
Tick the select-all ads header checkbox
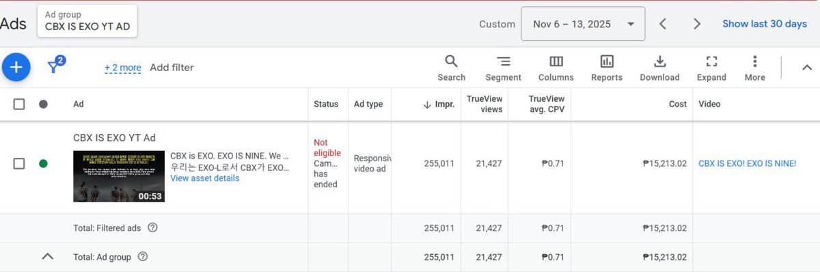point(19,104)
